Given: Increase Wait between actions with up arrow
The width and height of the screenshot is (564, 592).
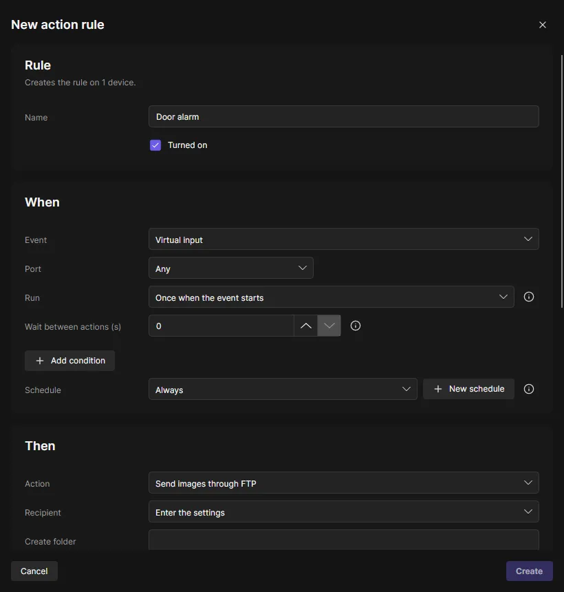Looking at the screenshot, I should 305,326.
